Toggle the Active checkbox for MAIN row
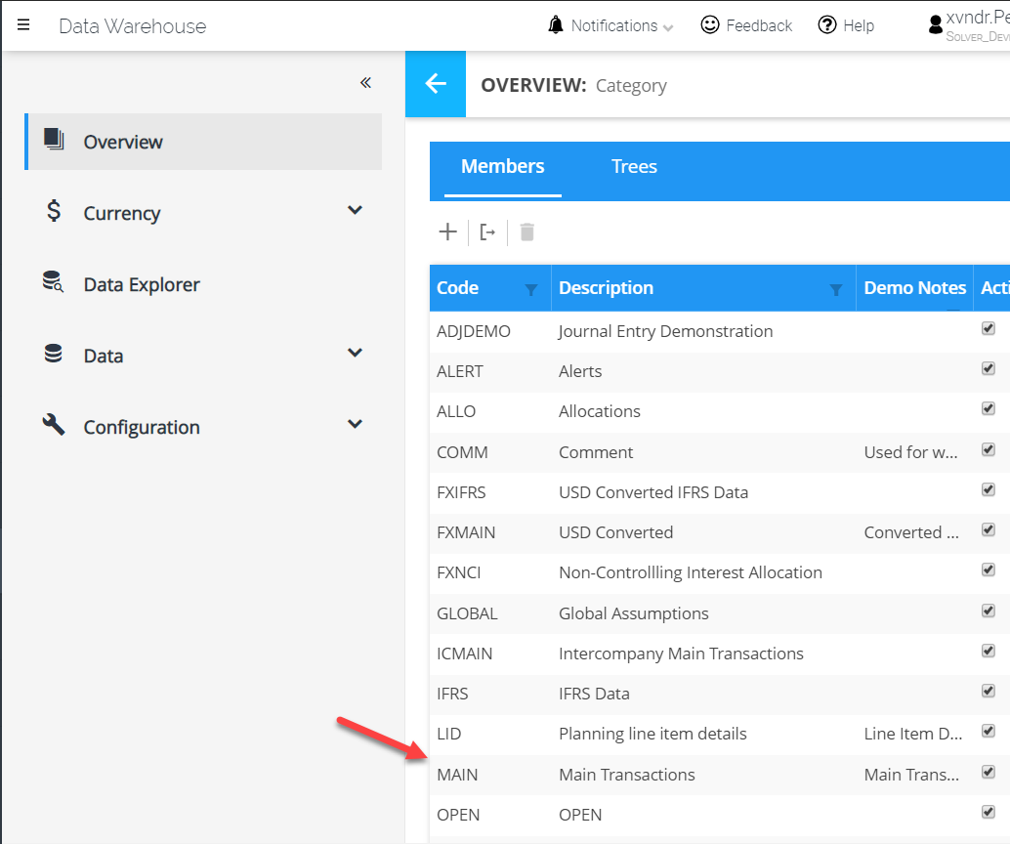This screenshot has width=1010, height=844. pyautogui.click(x=988, y=773)
